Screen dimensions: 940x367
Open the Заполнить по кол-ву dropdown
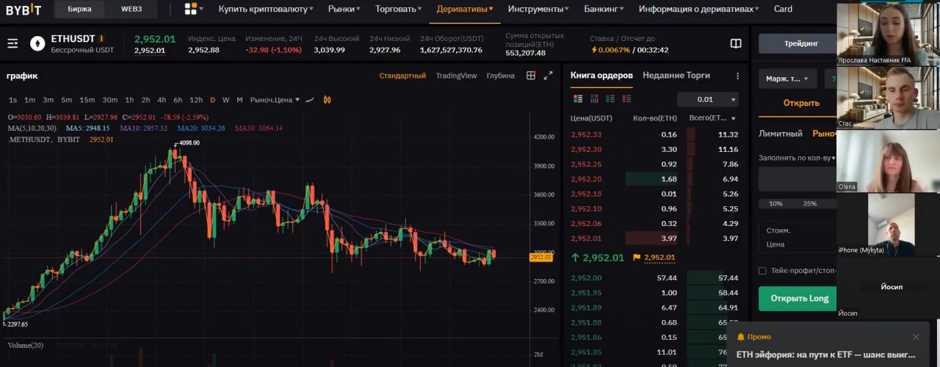(x=798, y=157)
